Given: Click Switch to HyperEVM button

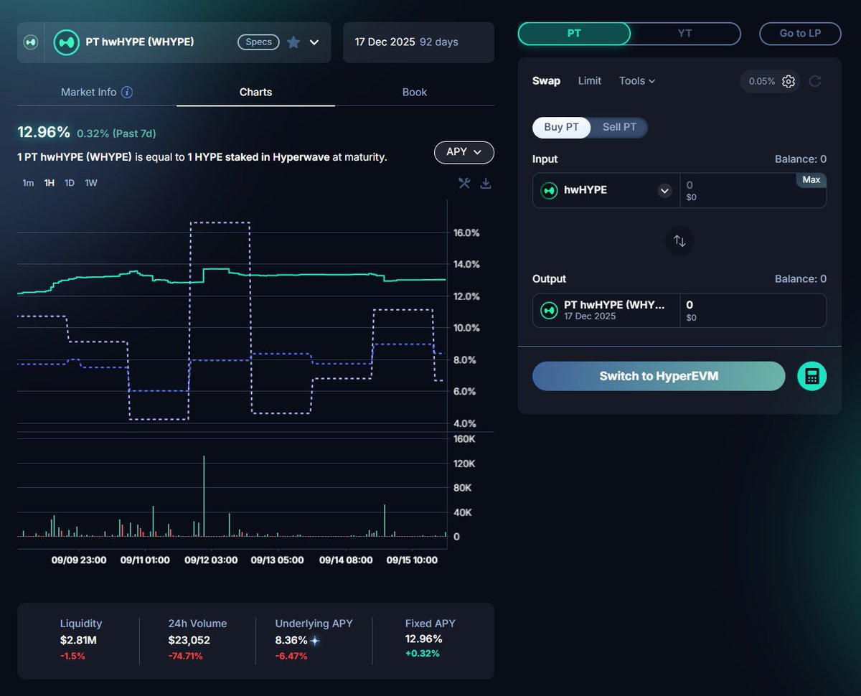Looking at the screenshot, I should (659, 376).
